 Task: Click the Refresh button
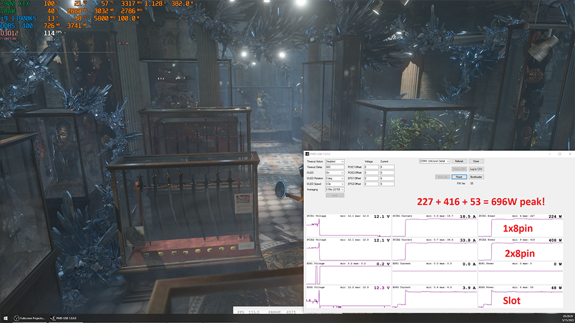coord(459,161)
